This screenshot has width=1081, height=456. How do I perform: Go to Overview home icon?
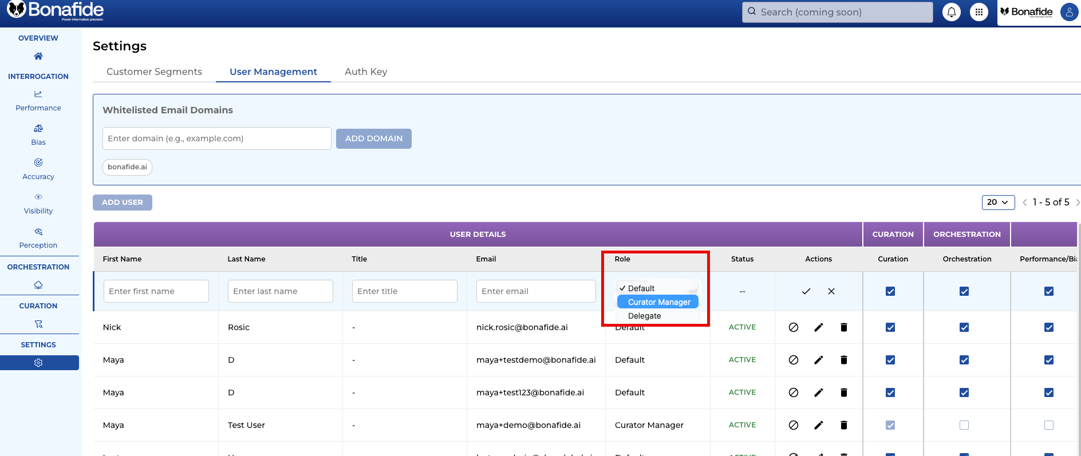[x=38, y=56]
